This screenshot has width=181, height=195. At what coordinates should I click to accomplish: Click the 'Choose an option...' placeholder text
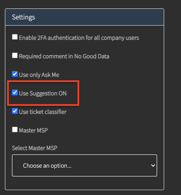click(x=47, y=166)
